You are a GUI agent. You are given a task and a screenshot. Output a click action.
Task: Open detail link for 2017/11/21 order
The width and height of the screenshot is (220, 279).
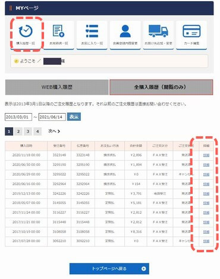click(206, 222)
